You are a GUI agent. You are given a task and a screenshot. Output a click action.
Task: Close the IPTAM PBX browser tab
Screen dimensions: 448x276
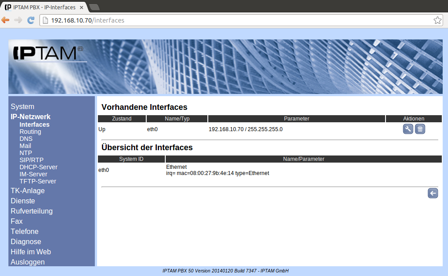point(82,8)
